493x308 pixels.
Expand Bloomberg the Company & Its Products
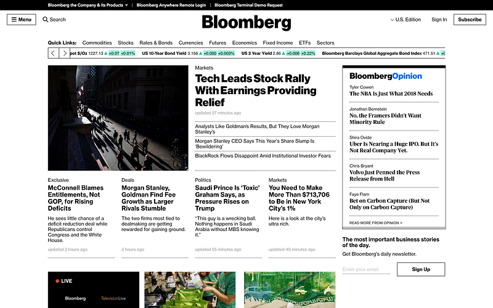[88, 5]
